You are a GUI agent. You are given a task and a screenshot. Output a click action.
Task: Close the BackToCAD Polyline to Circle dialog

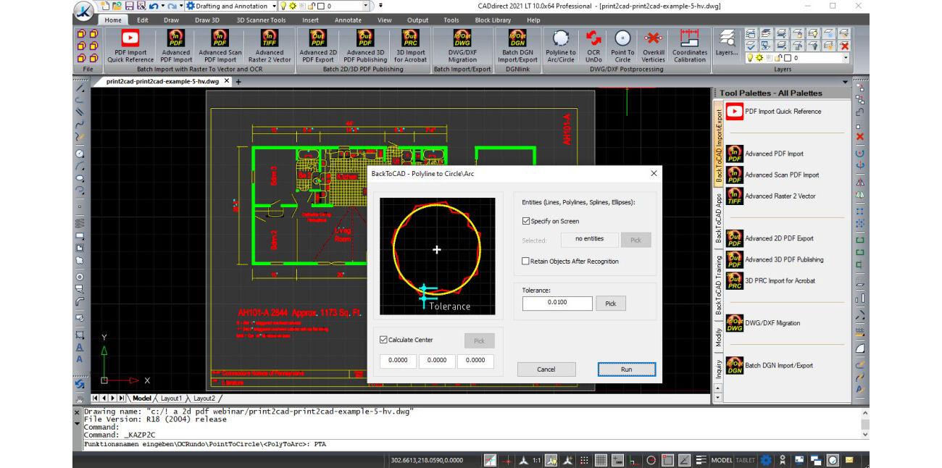(654, 174)
